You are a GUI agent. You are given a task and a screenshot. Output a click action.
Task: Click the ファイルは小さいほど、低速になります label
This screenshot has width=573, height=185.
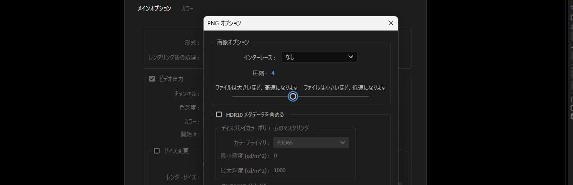click(x=345, y=88)
